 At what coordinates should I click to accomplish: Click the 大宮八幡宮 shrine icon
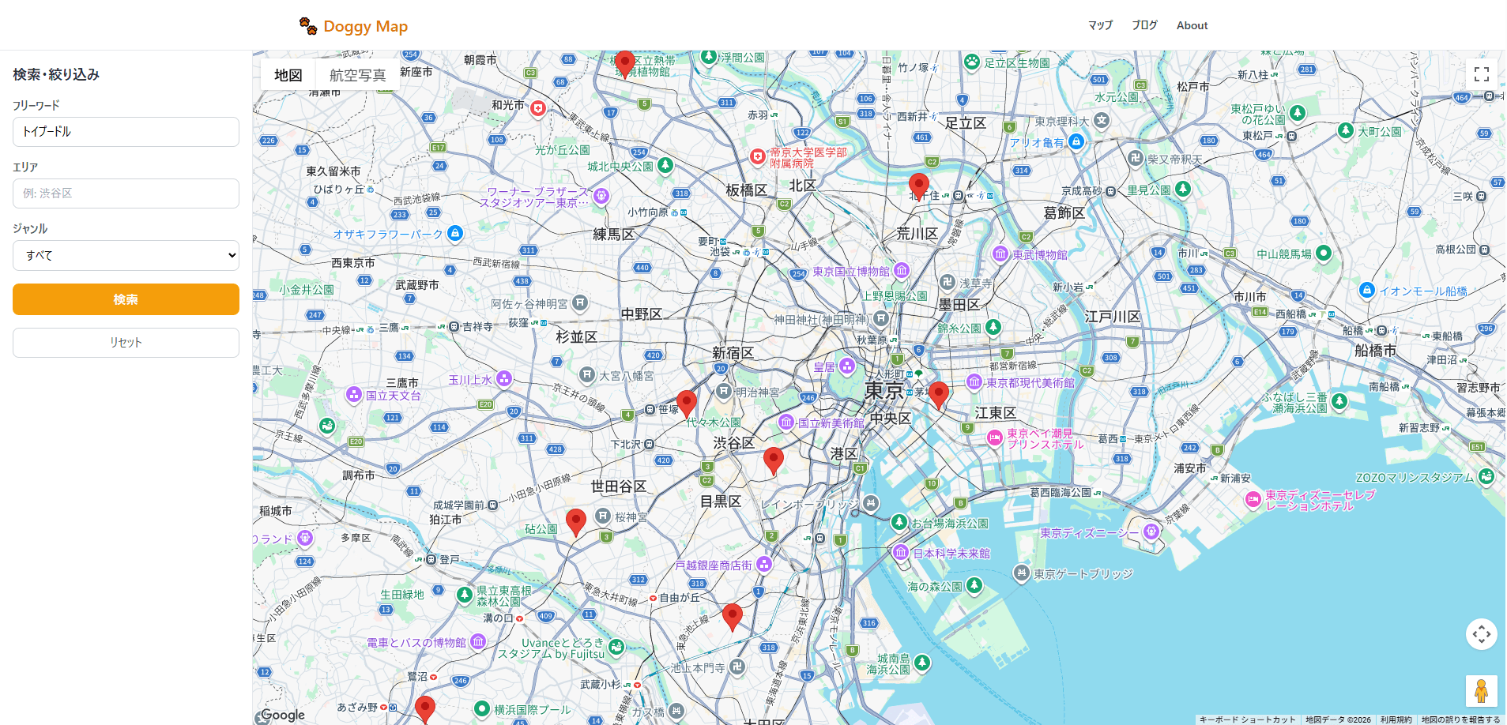(x=586, y=374)
